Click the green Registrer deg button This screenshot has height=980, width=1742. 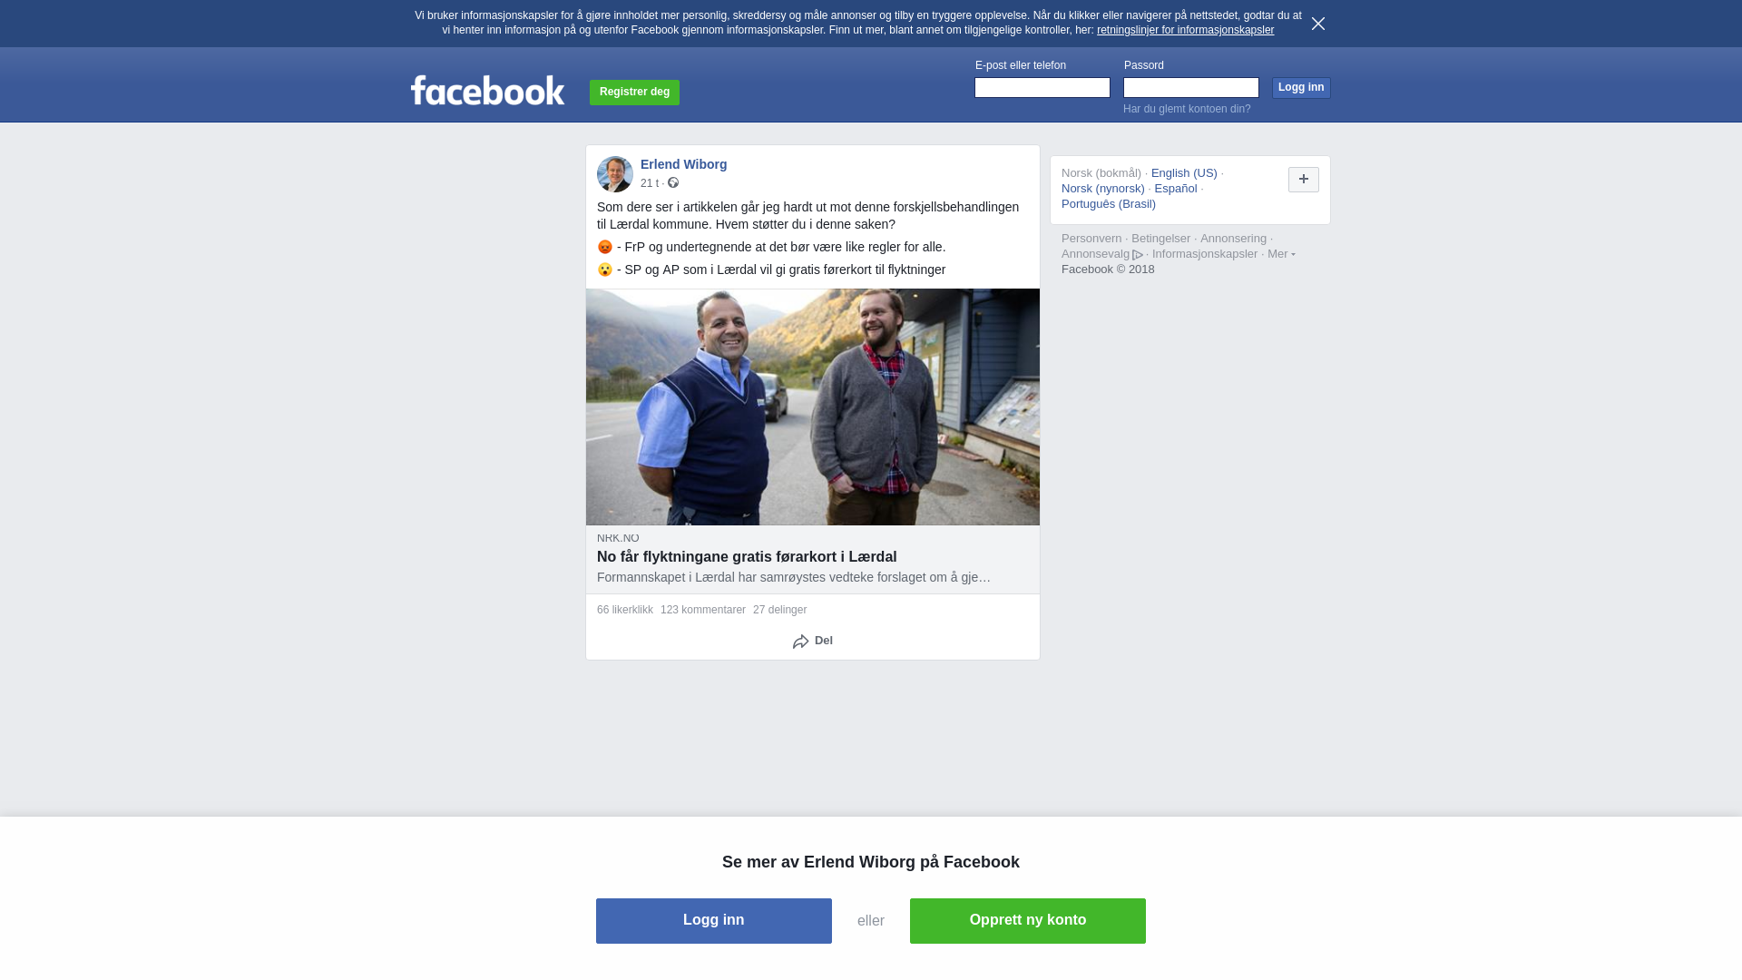(x=634, y=93)
